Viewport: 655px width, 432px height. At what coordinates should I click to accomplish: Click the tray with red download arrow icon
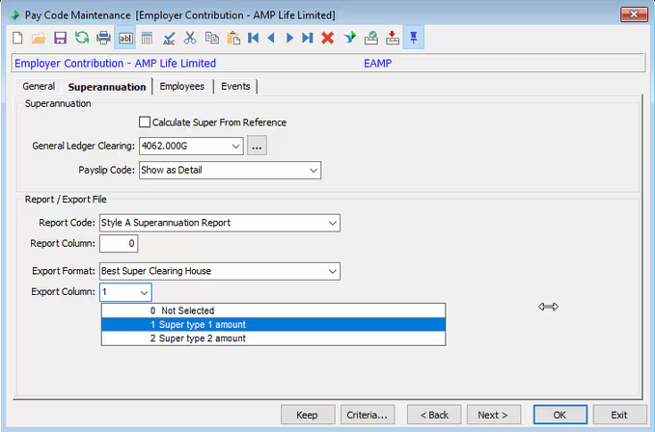pos(393,38)
